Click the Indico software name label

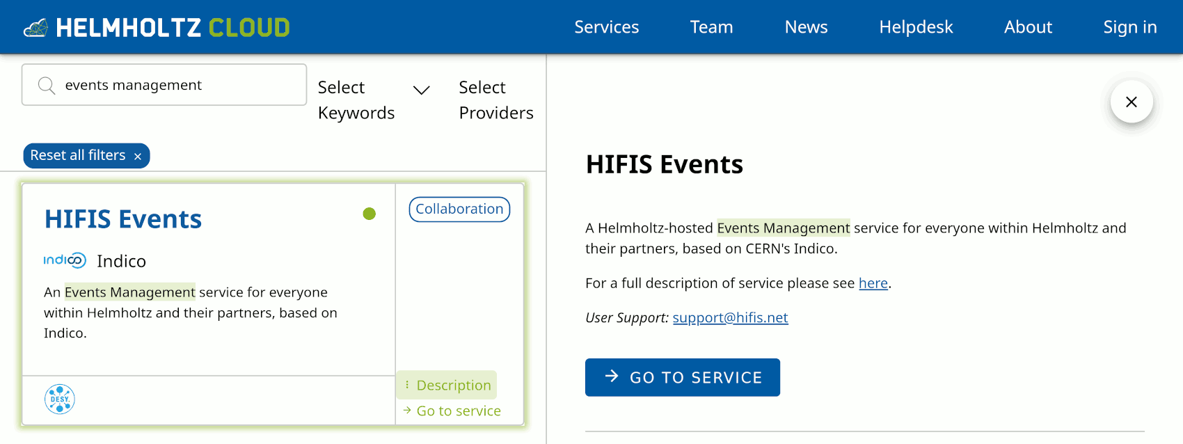pos(122,261)
